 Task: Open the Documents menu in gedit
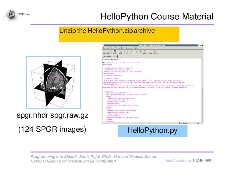click(130, 48)
